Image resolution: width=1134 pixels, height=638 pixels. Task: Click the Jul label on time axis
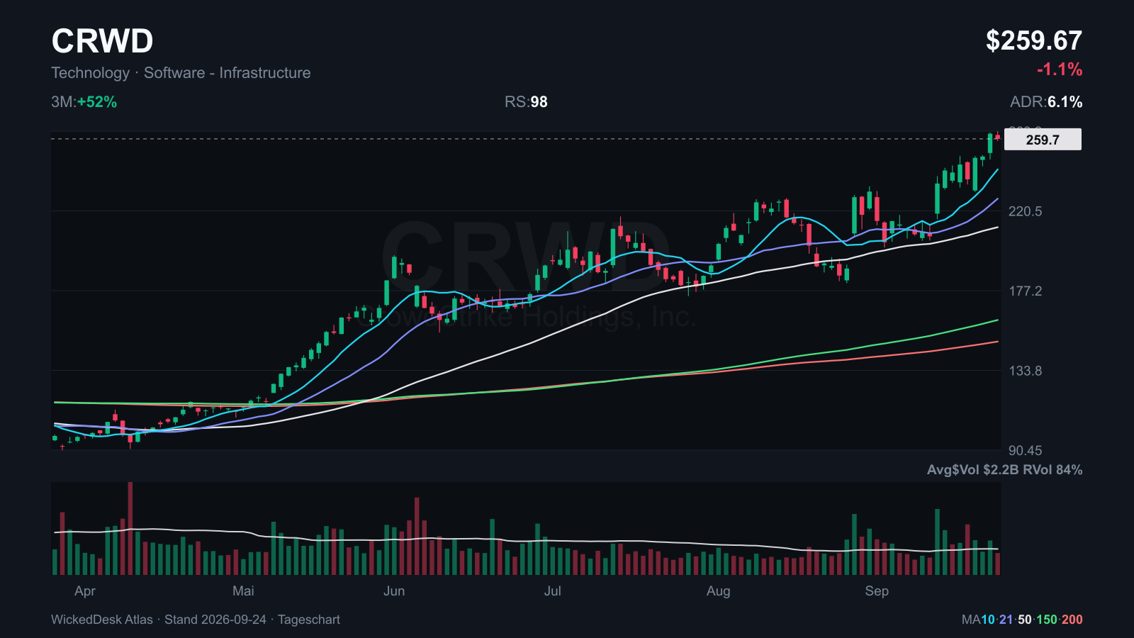[x=553, y=591]
